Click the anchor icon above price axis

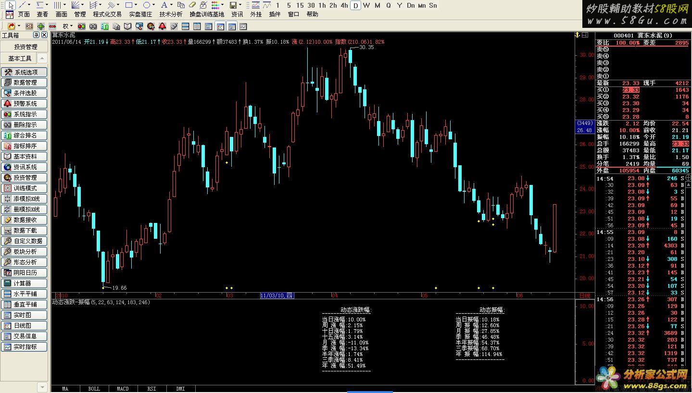coord(577,35)
